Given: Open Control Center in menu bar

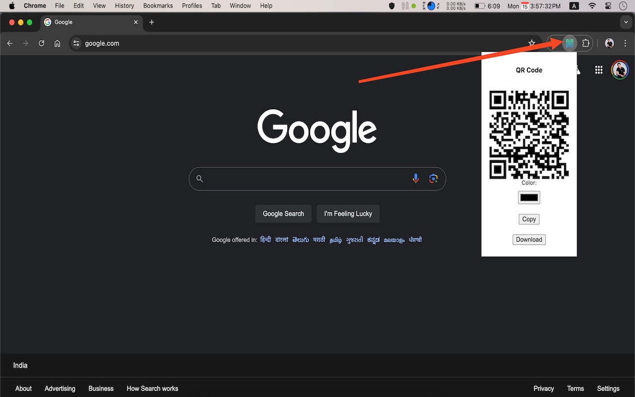Looking at the screenshot, I should (609, 6).
